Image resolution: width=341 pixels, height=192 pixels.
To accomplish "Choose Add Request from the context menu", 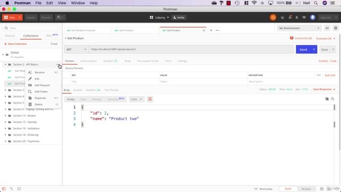I will (x=42, y=85).
